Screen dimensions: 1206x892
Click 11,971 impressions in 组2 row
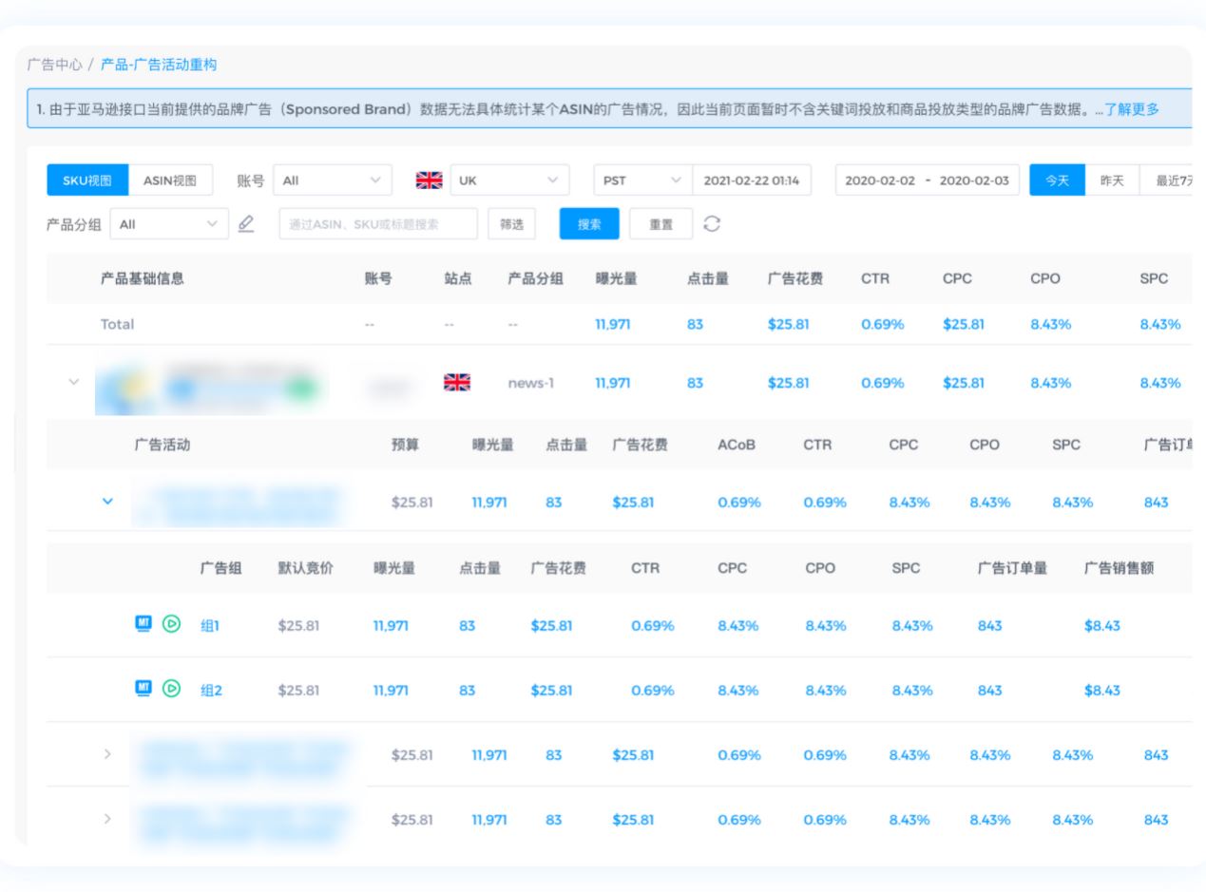coord(392,691)
